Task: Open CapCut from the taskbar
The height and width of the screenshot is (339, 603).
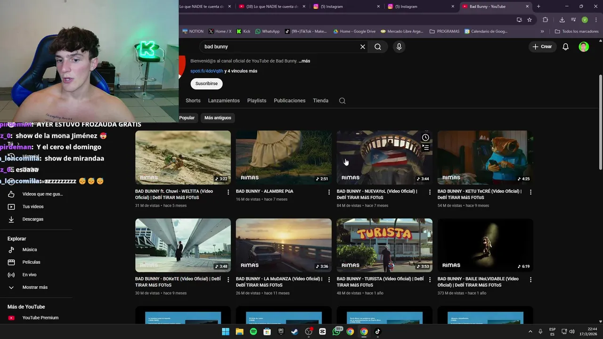Action: 322,331
